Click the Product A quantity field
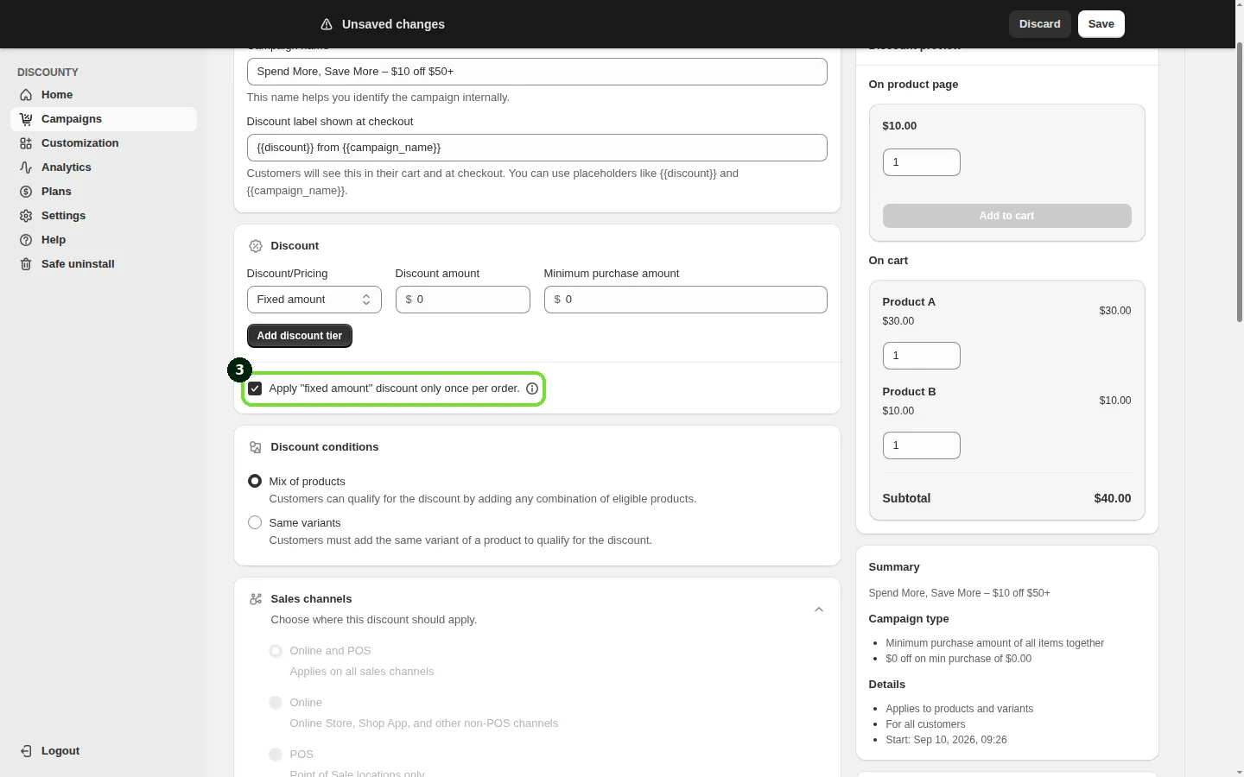 (922, 356)
